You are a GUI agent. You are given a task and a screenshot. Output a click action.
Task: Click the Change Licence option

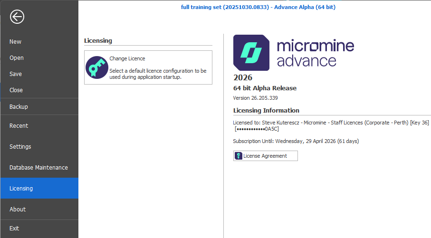click(148, 67)
